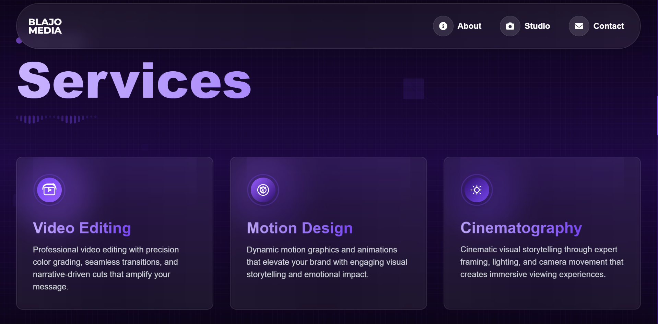Click the About info icon
The height and width of the screenshot is (324, 658).
point(443,26)
